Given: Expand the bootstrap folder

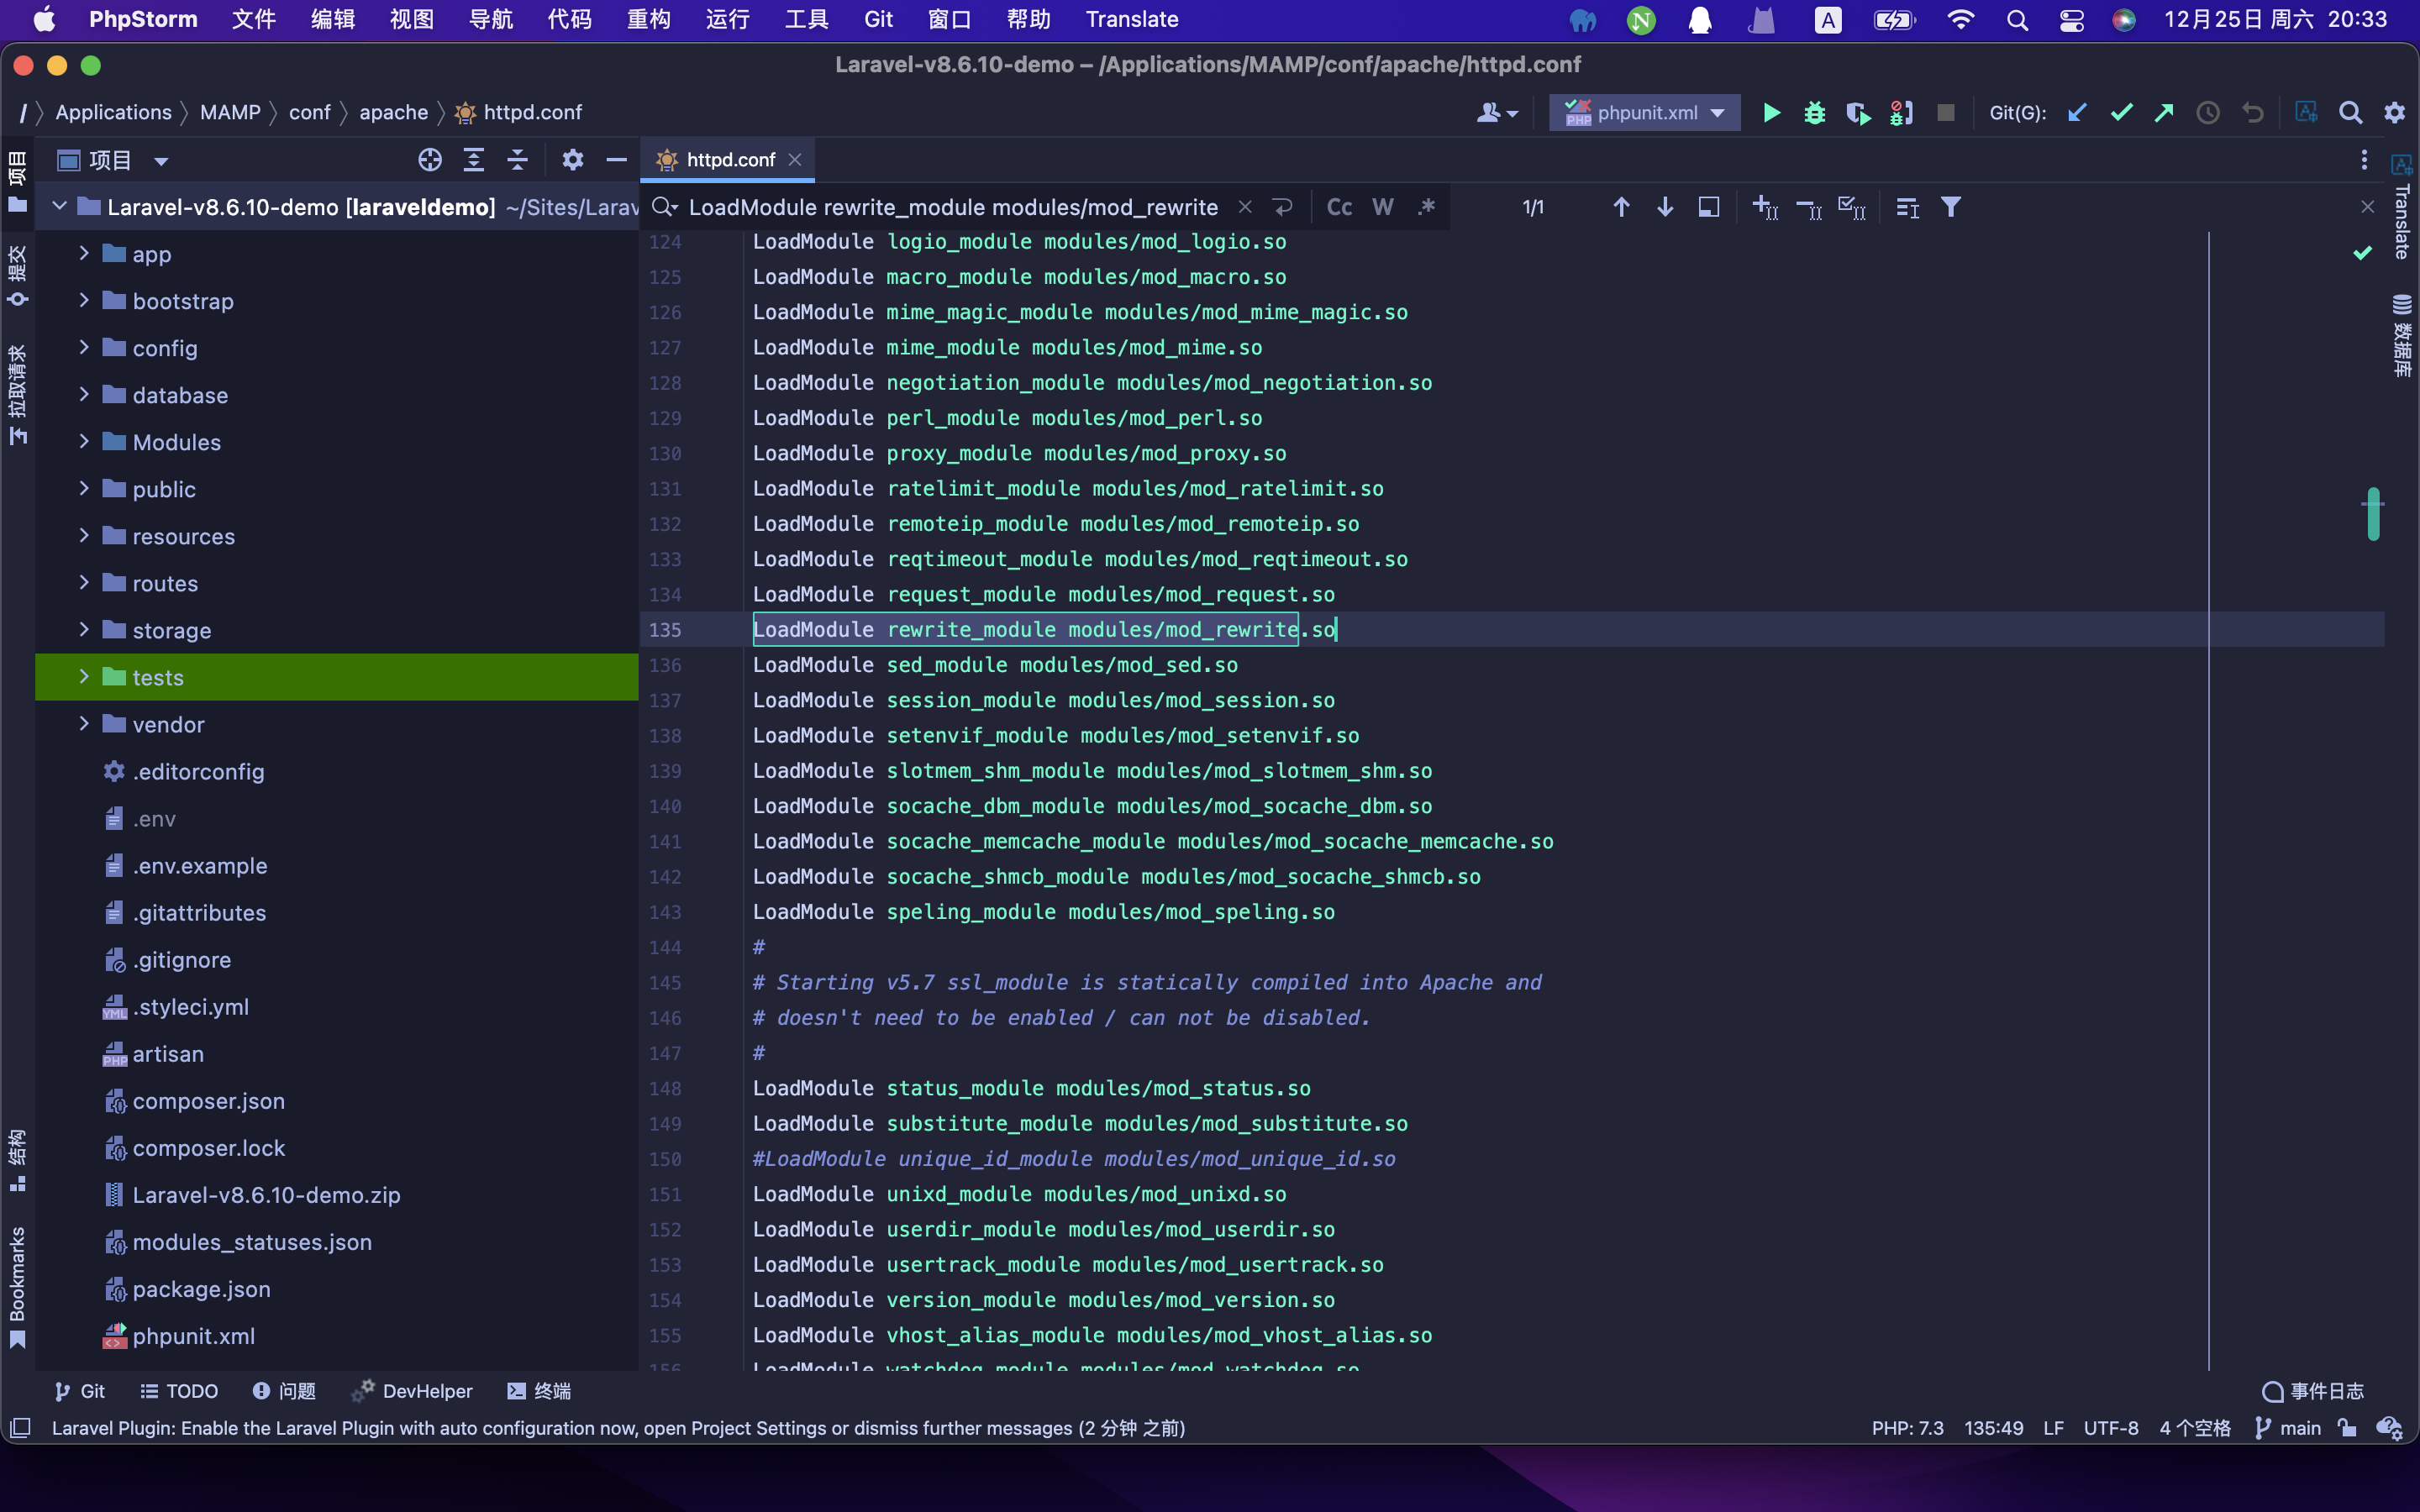Looking at the screenshot, I should [84, 301].
